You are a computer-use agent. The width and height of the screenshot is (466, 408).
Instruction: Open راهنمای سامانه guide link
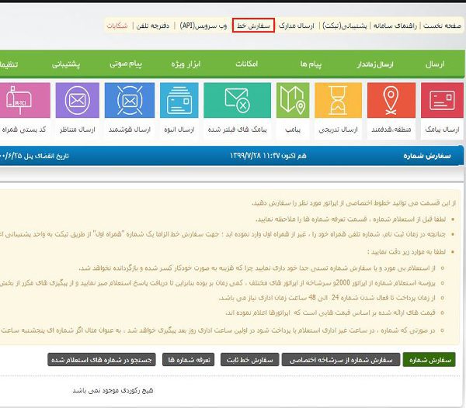[x=395, y=26]
